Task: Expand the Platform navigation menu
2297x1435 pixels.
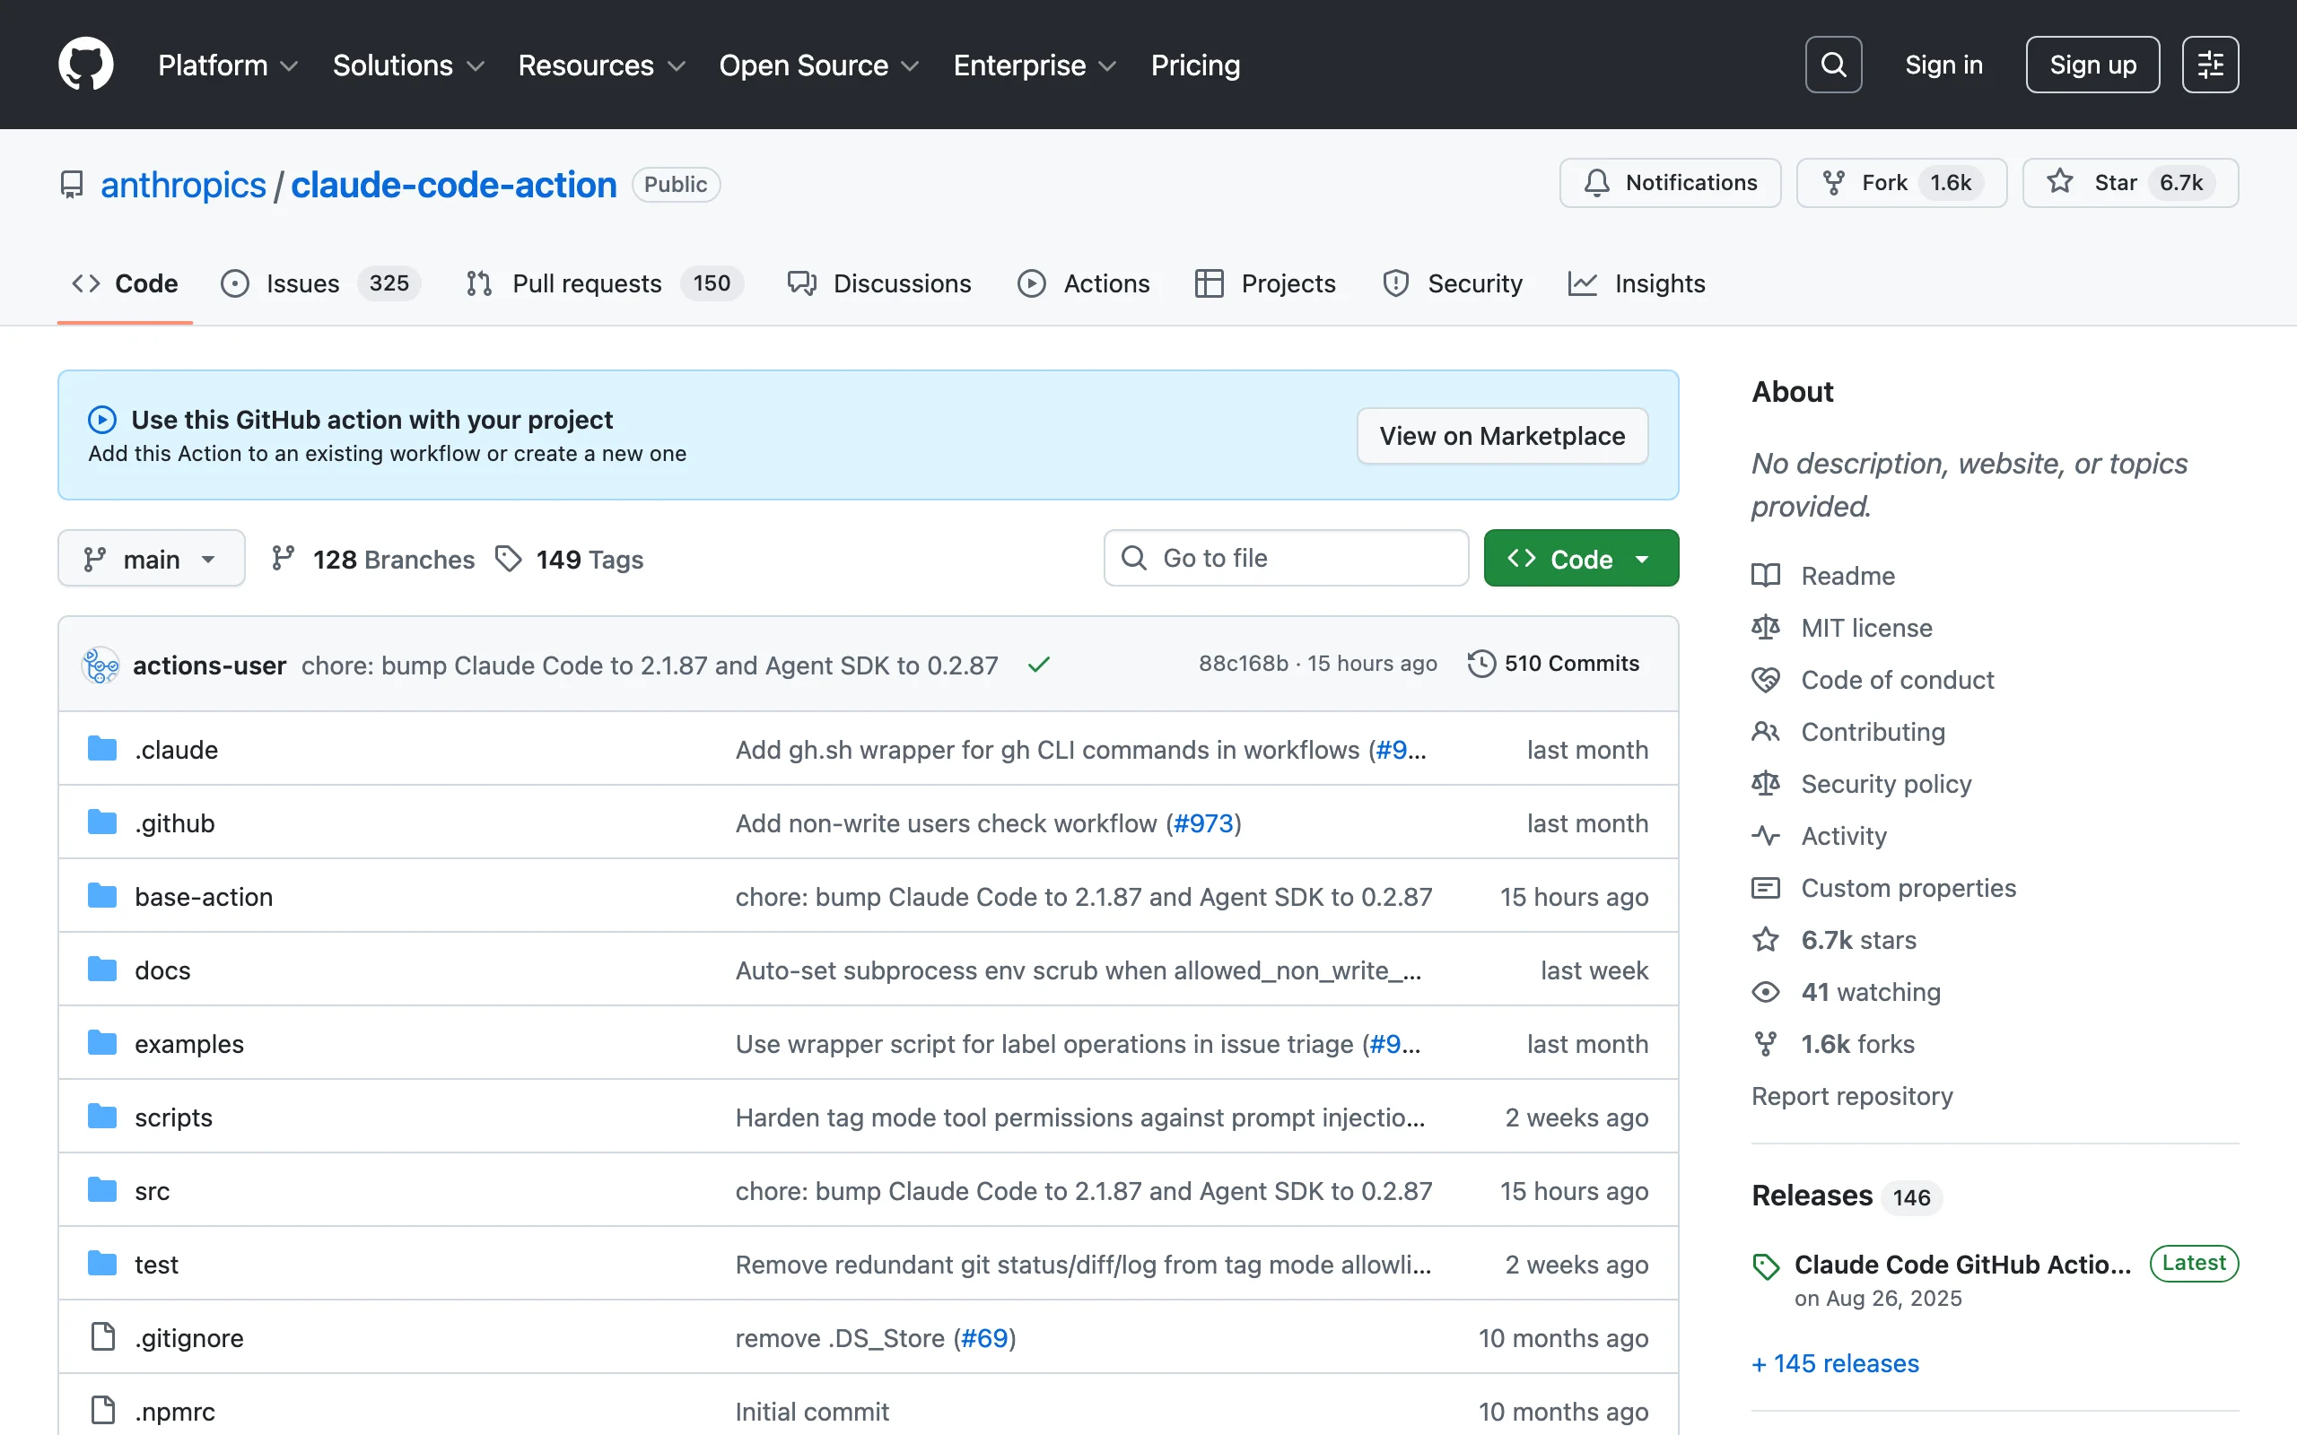Action: coord(227,65)
